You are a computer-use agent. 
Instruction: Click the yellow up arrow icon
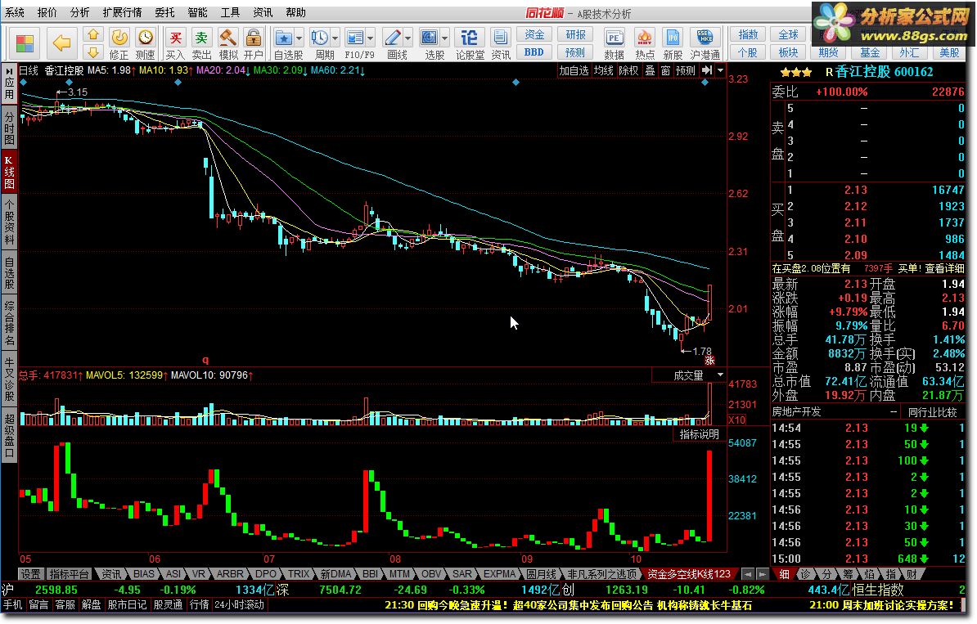pos(92,35)
